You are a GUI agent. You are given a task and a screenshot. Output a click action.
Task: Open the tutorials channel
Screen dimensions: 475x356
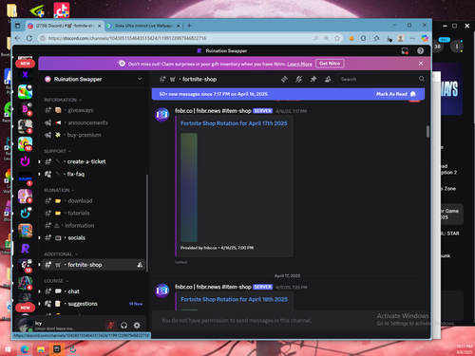93,213
